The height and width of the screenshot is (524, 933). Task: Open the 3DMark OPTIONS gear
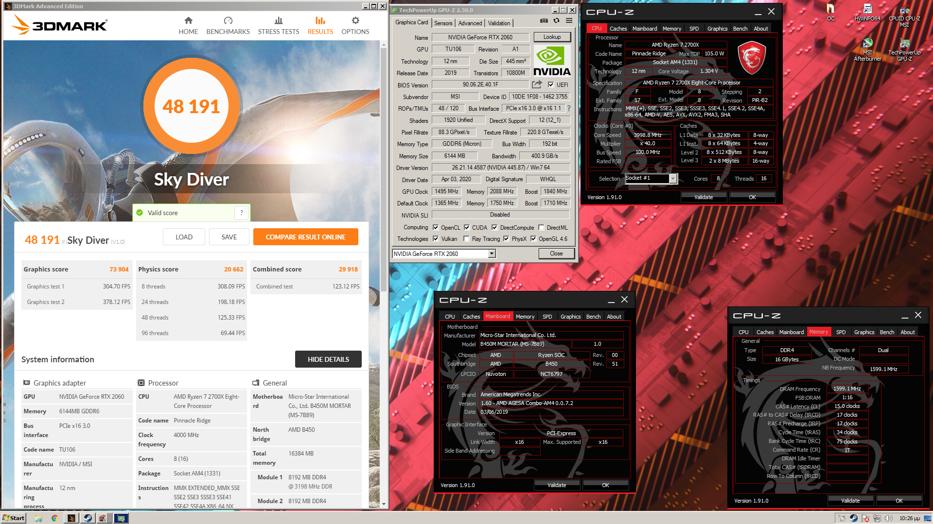(355, 26)
